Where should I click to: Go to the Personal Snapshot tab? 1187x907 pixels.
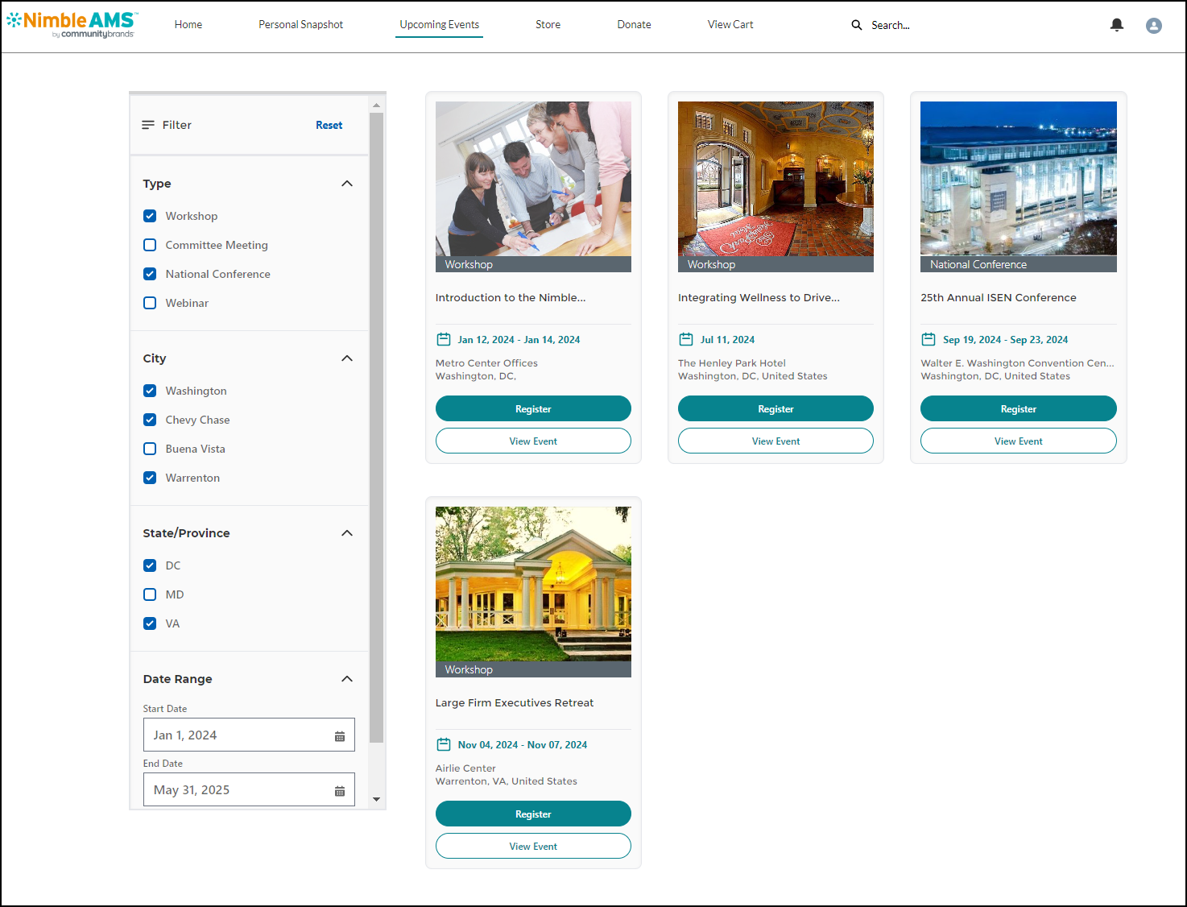pyautogui.click(x=300, y=25)
